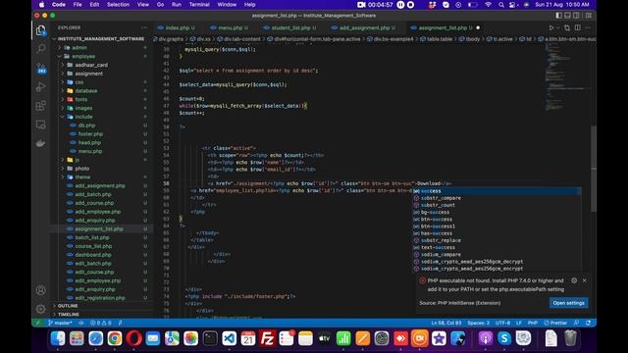
Task: Open the Search view in activity bar
Action: (41, 49)
